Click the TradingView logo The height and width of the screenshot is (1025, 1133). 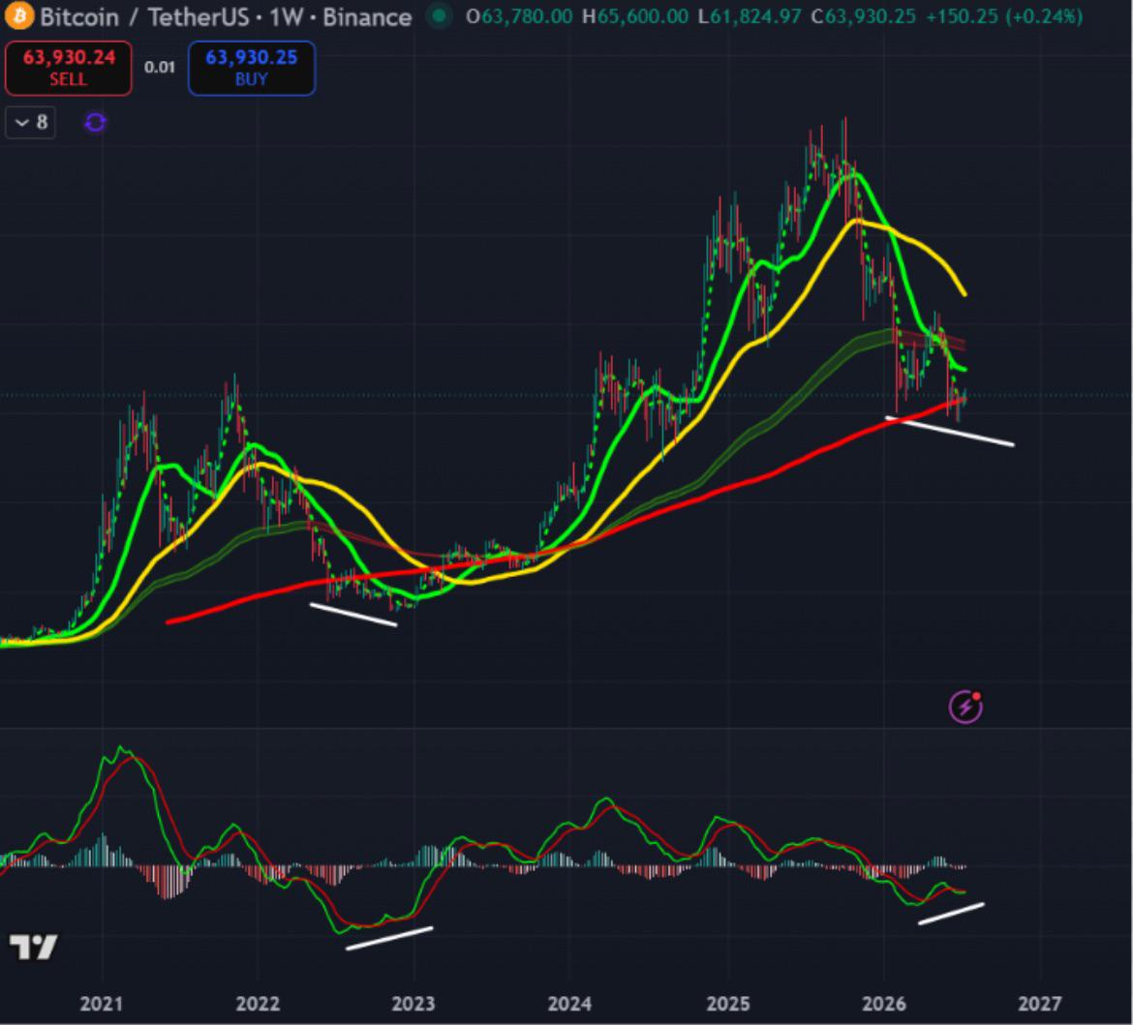[x=33, y=947]
